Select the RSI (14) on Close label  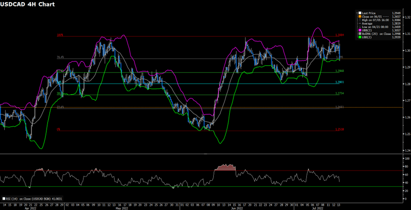[31, 198]
